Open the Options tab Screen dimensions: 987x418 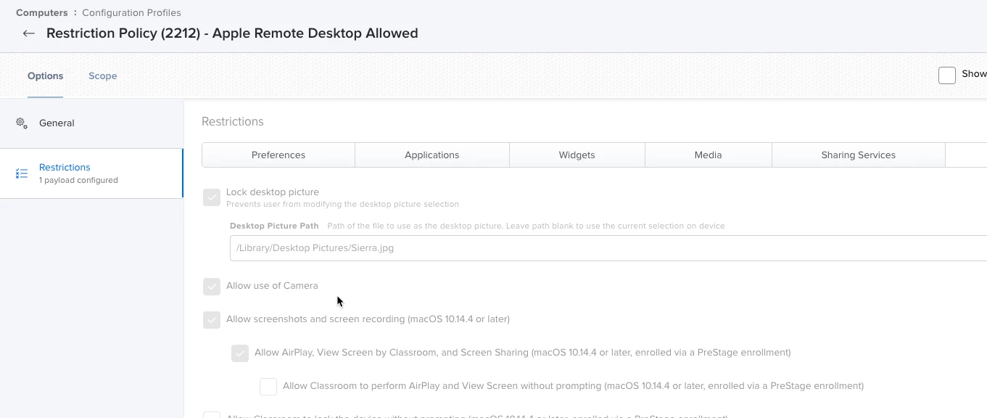point(45,75)
